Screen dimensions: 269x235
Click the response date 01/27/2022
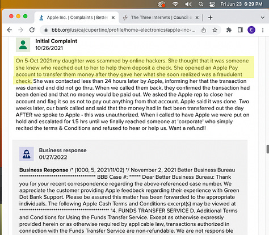pyautogui.click(x=53, y=157)
